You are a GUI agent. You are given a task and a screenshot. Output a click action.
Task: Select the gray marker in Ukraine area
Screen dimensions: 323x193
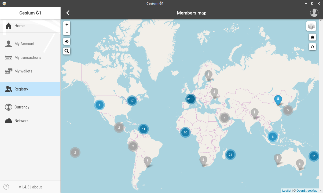click(214, 93)
